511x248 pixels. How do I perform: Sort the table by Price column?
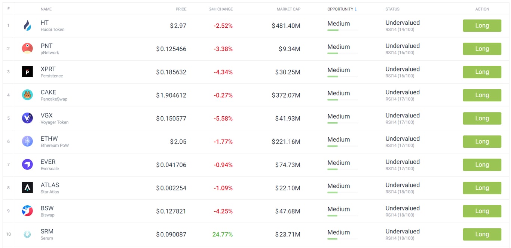tap(181, 9)
